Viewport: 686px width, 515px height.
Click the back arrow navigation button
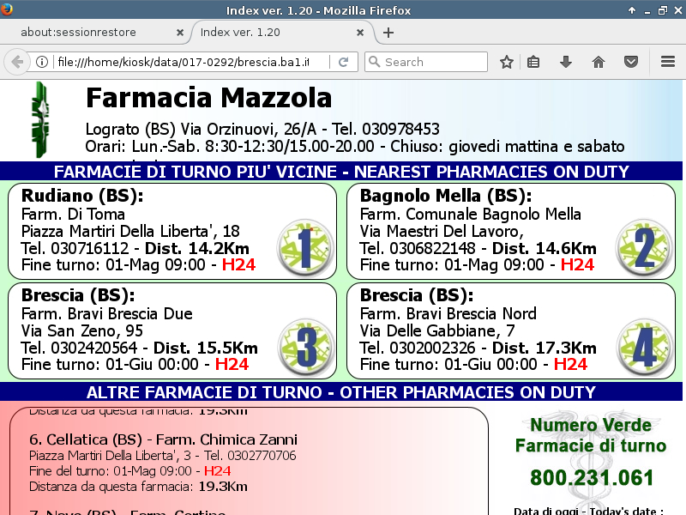[x=17, y=62]
